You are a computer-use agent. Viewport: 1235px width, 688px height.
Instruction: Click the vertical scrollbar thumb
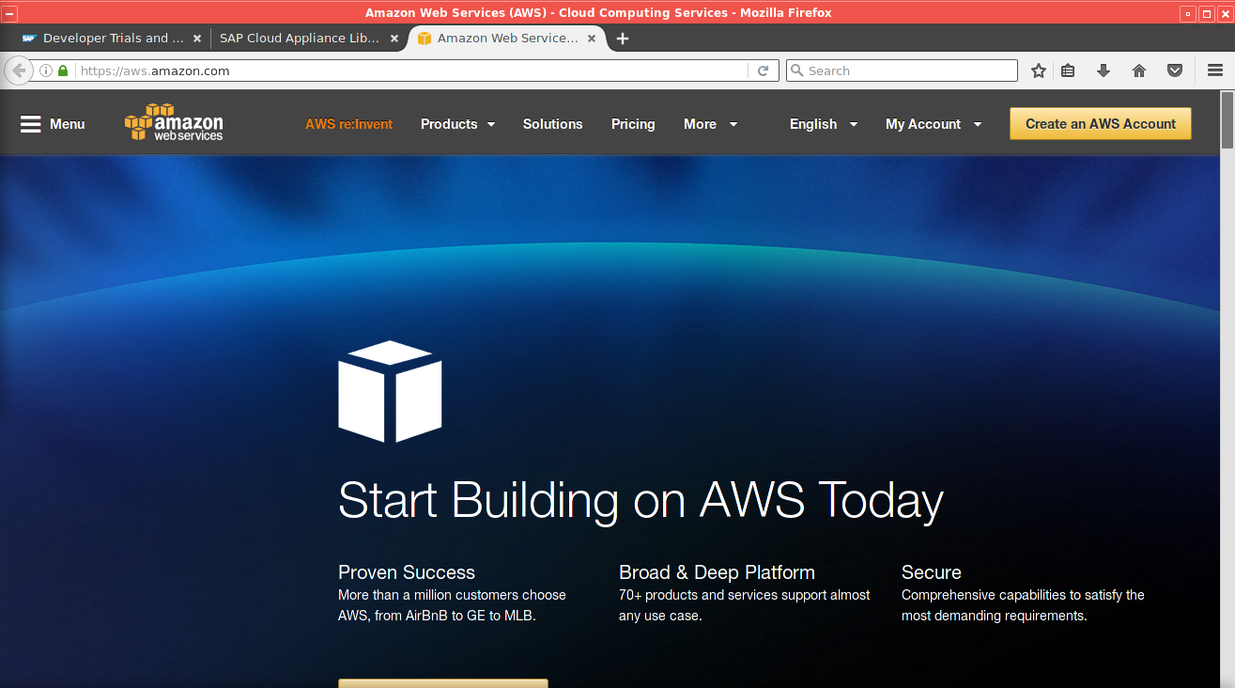click(x=1227, y=120)
